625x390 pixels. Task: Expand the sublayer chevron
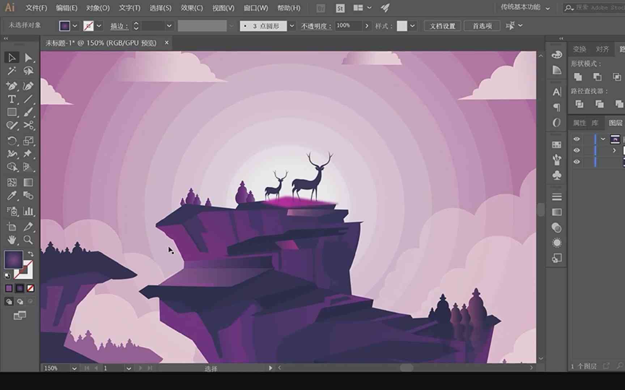(614, 150)
